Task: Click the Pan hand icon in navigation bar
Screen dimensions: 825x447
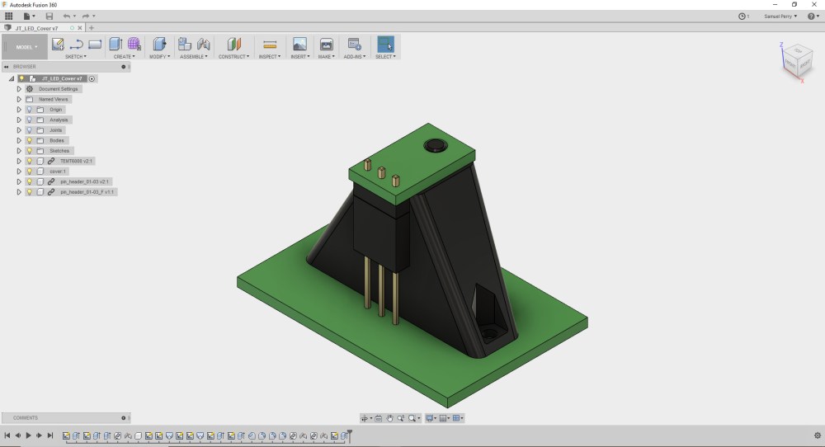Action: (389, 418)
